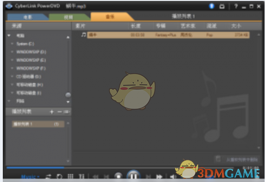
Task: Select 播放列表 1 in the playlist panel
Action: point(38,124)
